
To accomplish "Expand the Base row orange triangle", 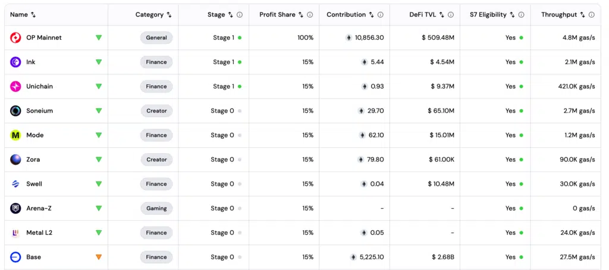I will tap(99, 257).
